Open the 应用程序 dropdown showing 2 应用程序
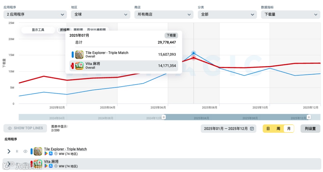 (35, 14)
